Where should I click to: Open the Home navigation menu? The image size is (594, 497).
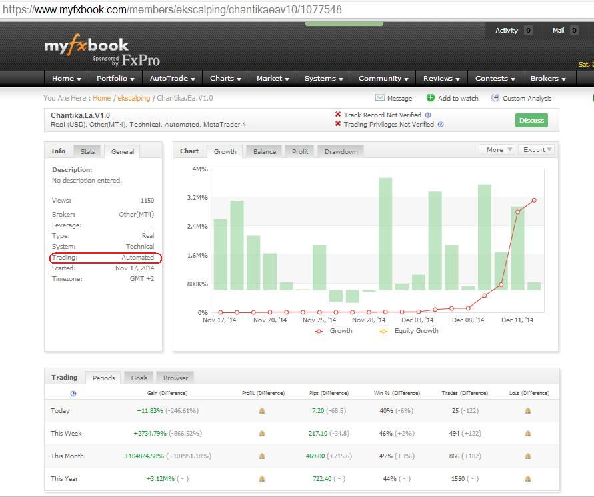67,79
